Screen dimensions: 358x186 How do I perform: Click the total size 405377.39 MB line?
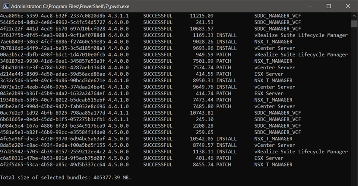tap(66, 178)
